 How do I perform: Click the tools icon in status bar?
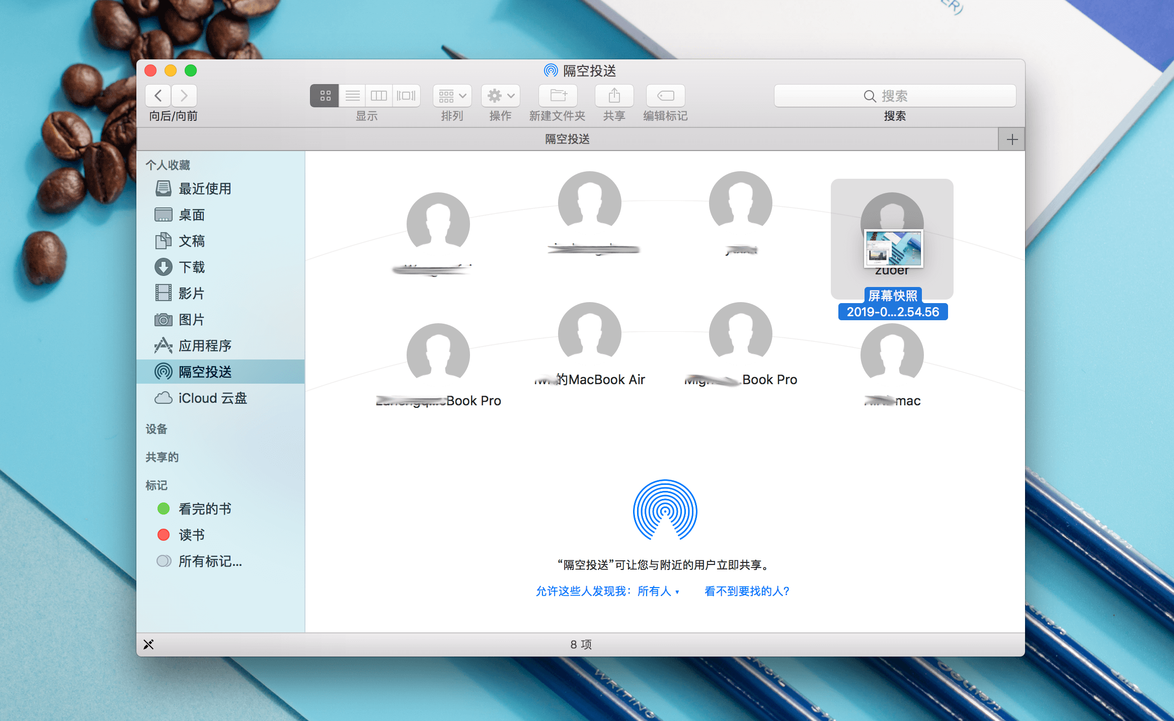point(148,644)
